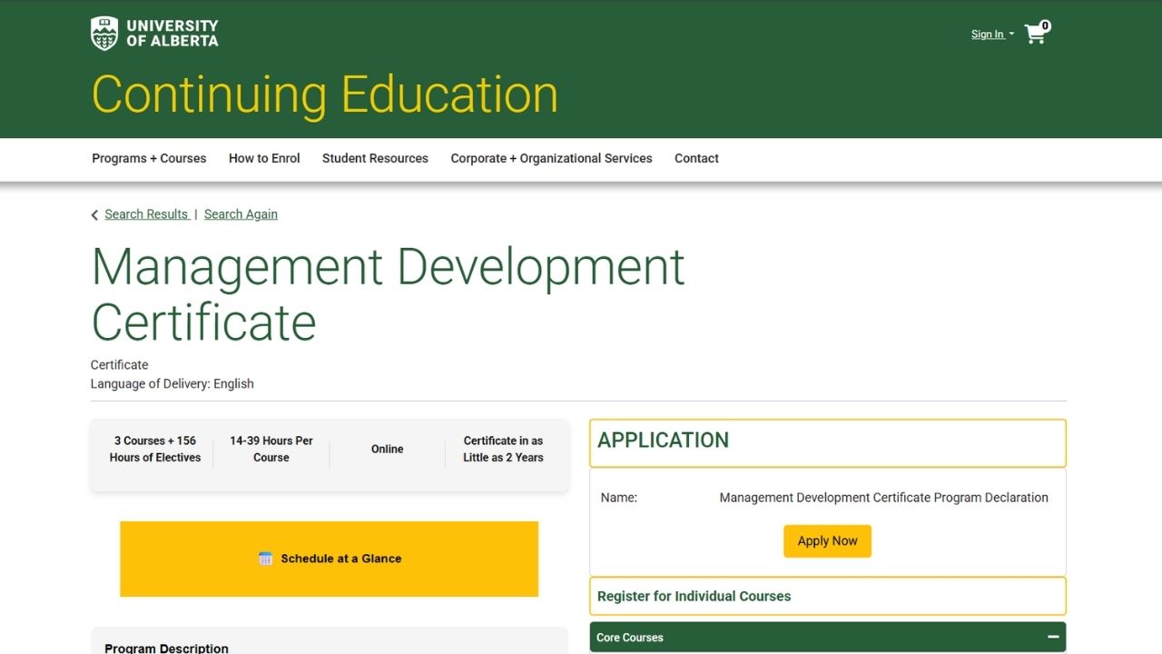Click the Search Again link
This screenshot has width=1162, height=654.
[241, 214]
